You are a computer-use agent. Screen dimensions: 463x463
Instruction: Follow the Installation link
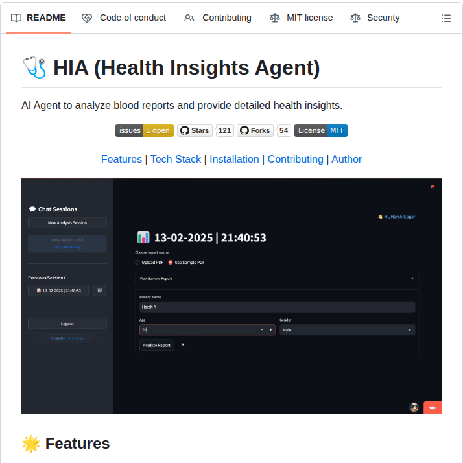point(234,159)
